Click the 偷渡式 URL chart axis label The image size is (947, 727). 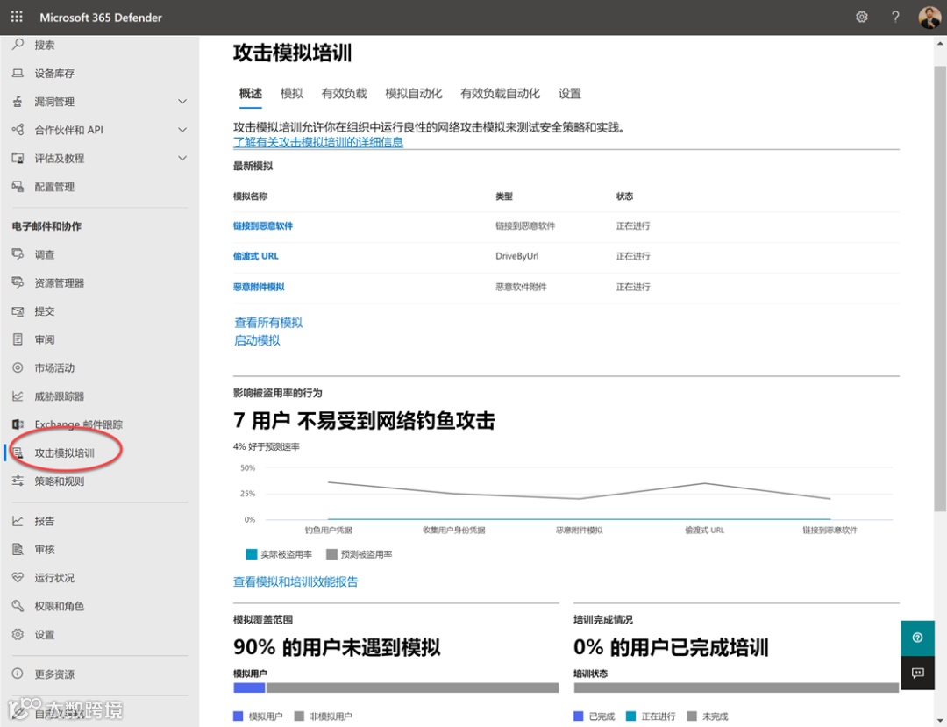tap(704, 531)
